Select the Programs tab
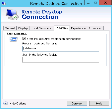112x109 pixels. coord(62,28)
